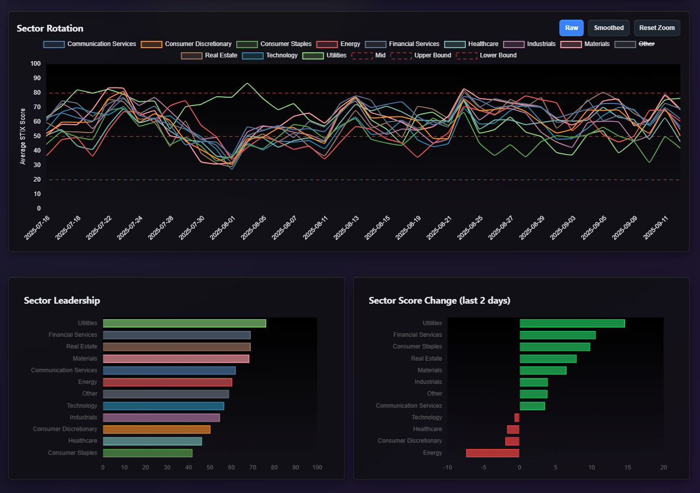Viewport: 700px width, 493px height.
Task: Click the Average STIX Score axis label
Action: pyautogui.click(x=23, y=137)
